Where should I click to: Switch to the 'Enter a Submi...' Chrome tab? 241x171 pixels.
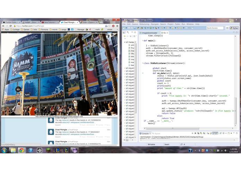[x=88, y=22]
